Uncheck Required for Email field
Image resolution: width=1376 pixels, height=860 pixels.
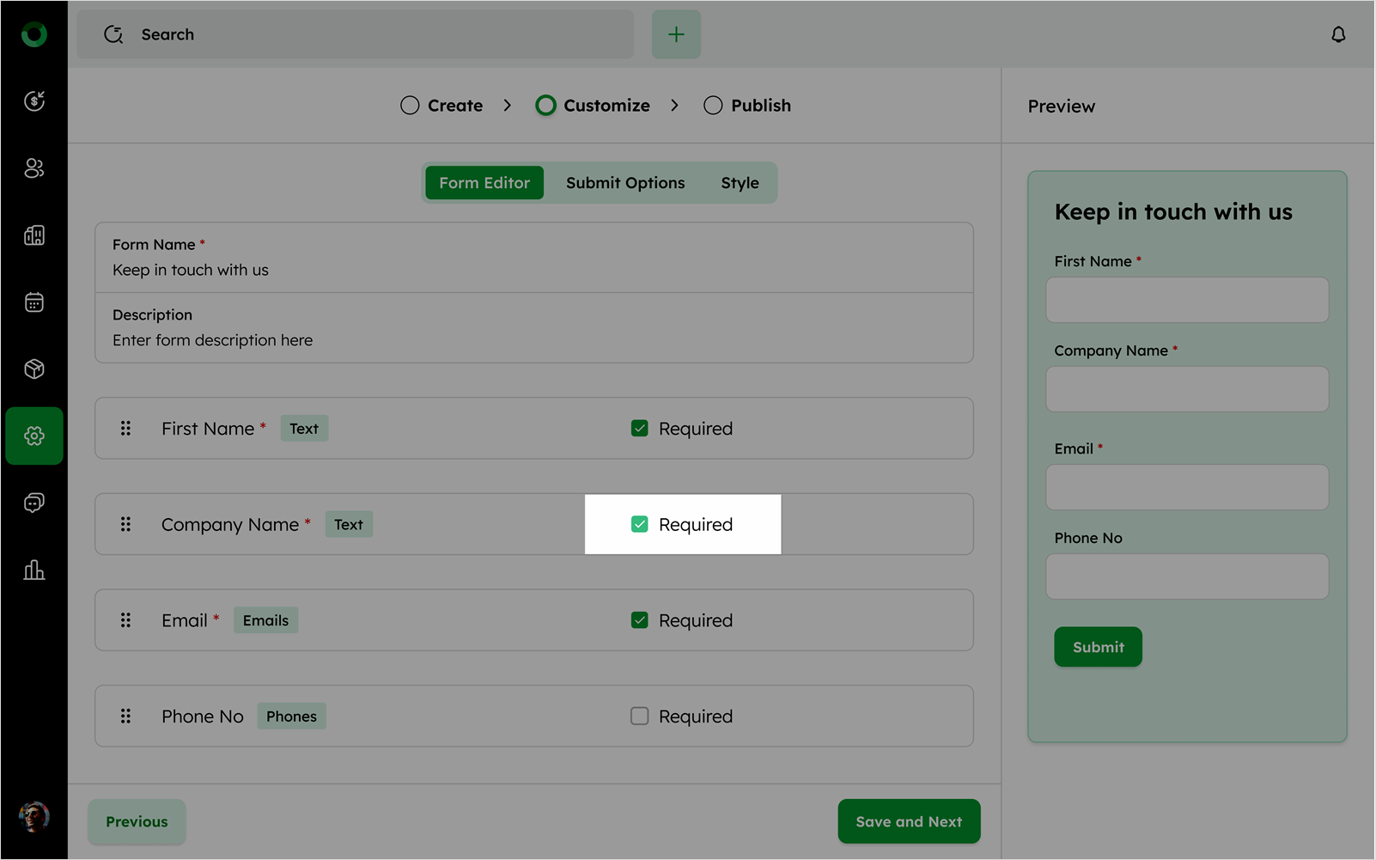640,620
